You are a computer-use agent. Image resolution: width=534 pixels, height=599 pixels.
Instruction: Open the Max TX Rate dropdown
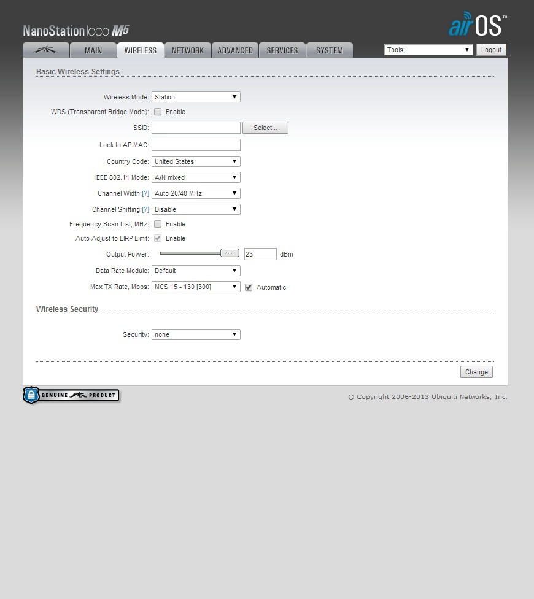click(196, 287)
